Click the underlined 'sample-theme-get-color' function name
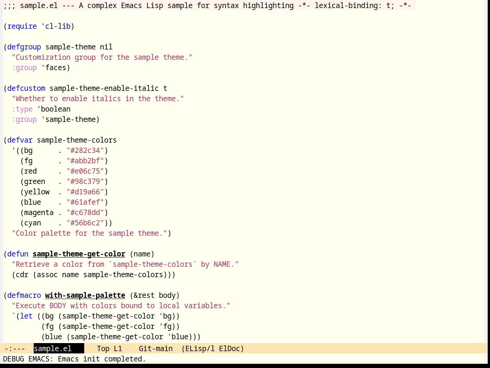Image resolution: width=490 pixels, height=368 pixels. click(79, 254)
